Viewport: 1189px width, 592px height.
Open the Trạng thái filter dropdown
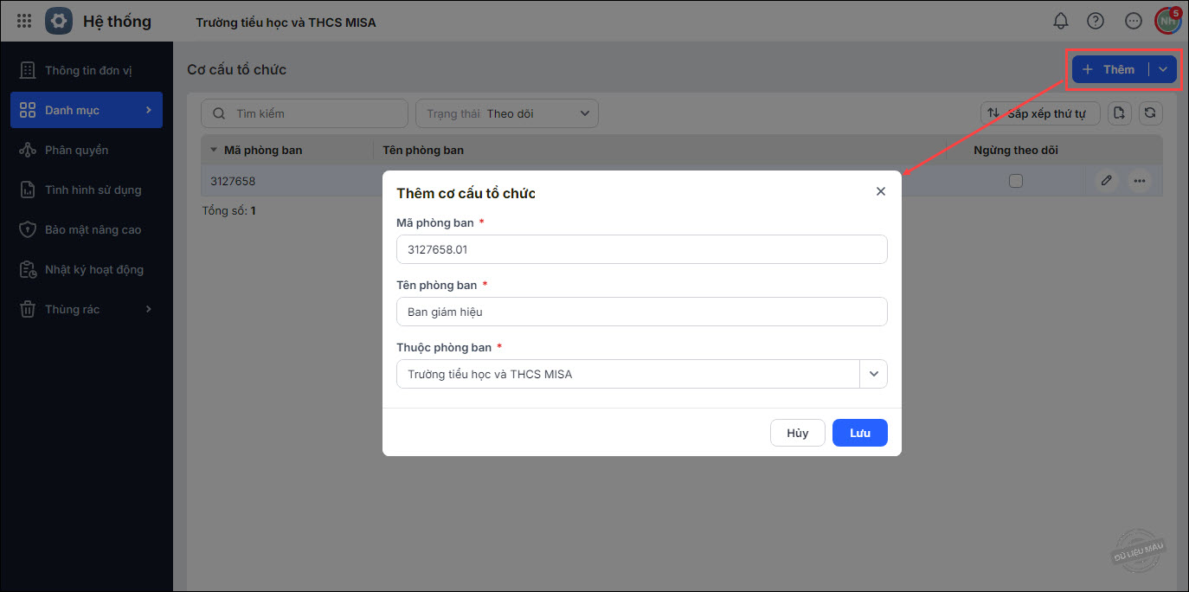tap(507, 113)
